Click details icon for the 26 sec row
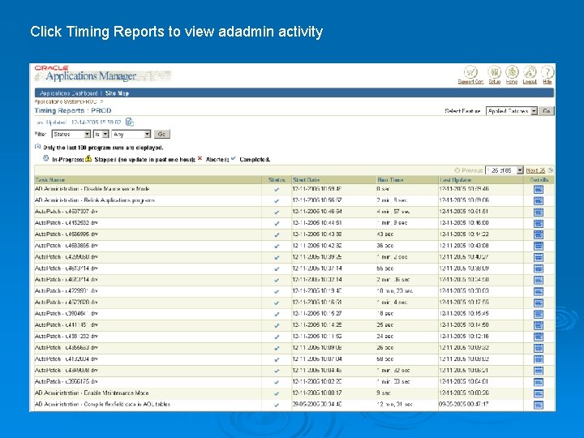Image resolution: width=584 pixels, height=438 pixels. point(539,348)
